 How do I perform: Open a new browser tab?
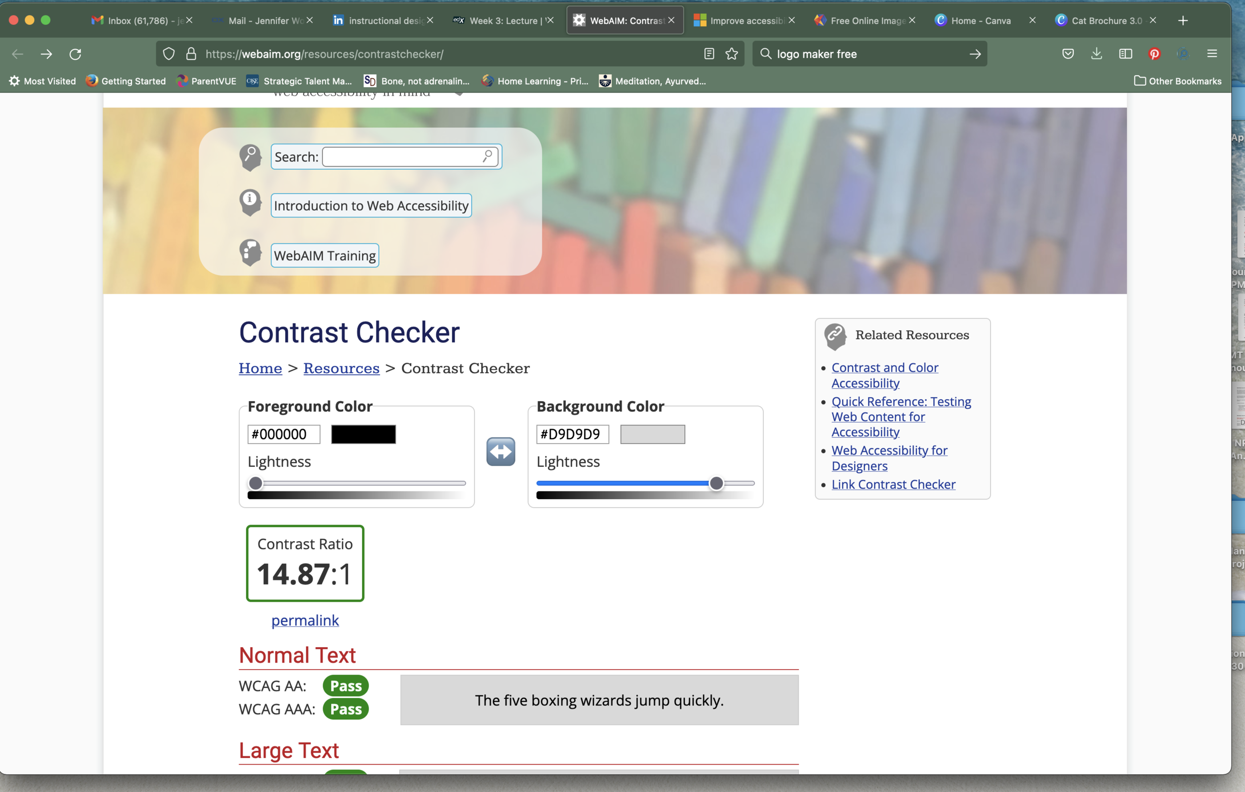[x=1183, y=21]
